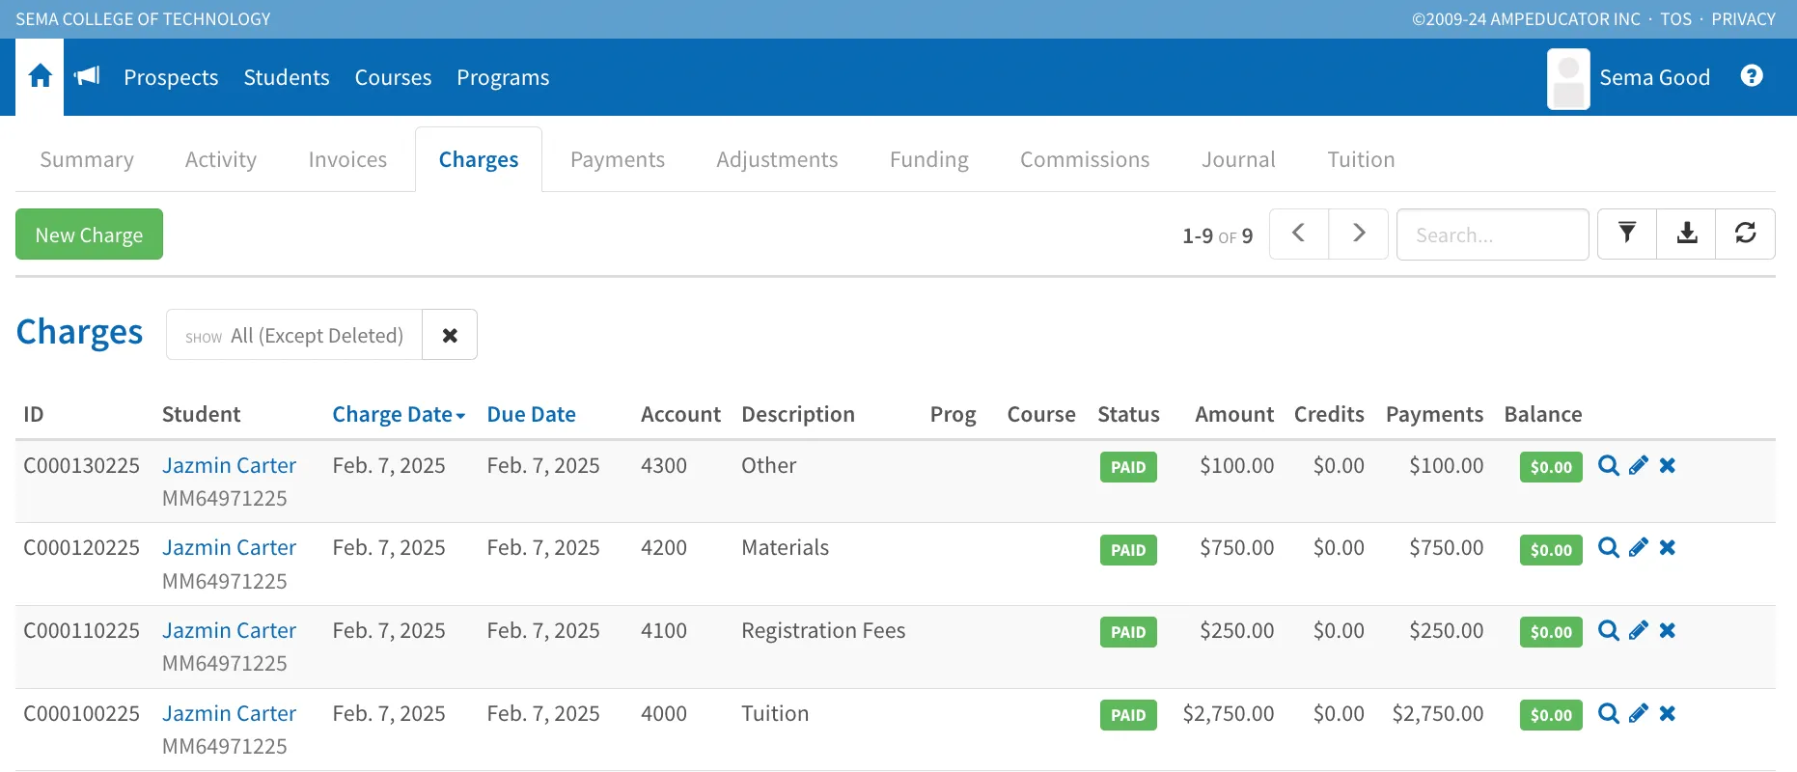Viewport: 1797px width, 772px height.
Task: Open the PRIVACY link
Action: 1743,19
